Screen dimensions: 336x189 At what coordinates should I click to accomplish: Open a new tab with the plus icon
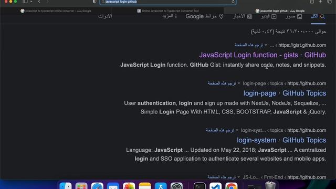click(x=320, y=2)
